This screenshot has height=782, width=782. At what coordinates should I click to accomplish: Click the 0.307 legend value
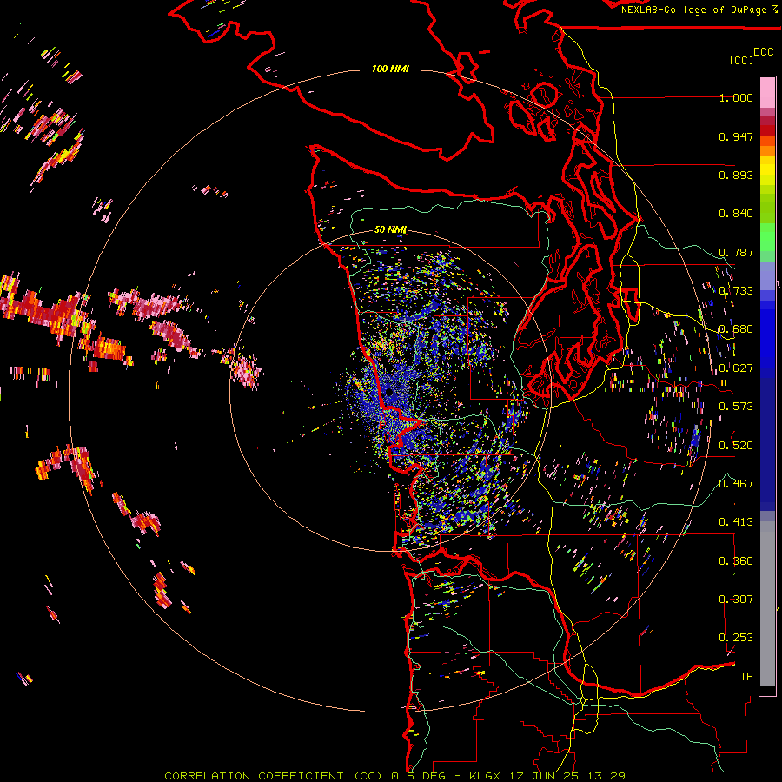736,599
